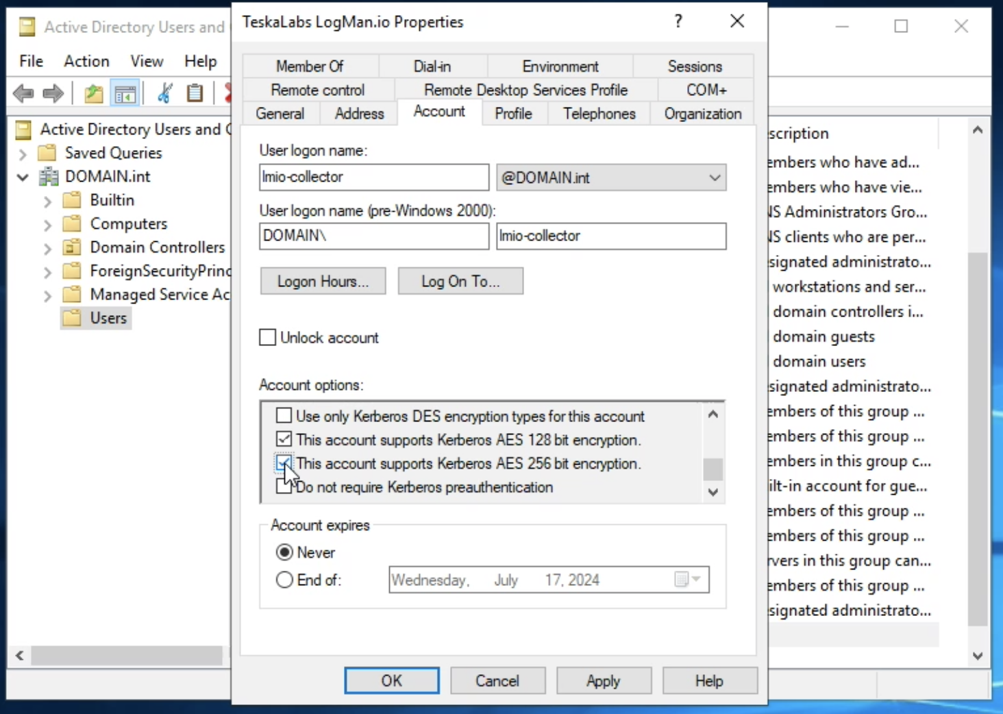The image size is (1003, 714).
Task: Open the Remote control tab
Action: pyautogui.click(x=318, y=90)
